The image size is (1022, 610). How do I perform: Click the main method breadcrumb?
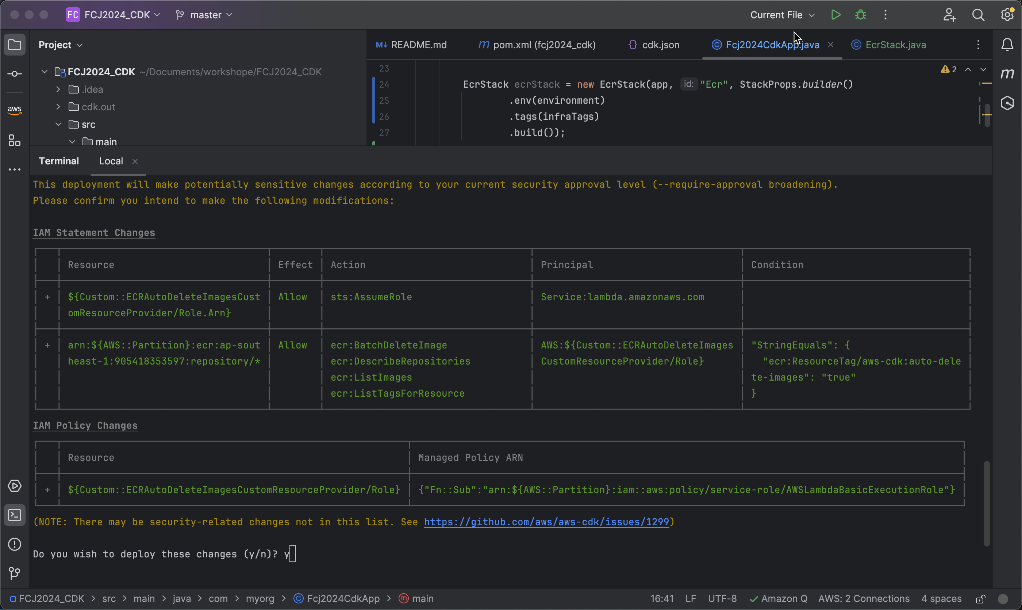(x=416, y=599)
